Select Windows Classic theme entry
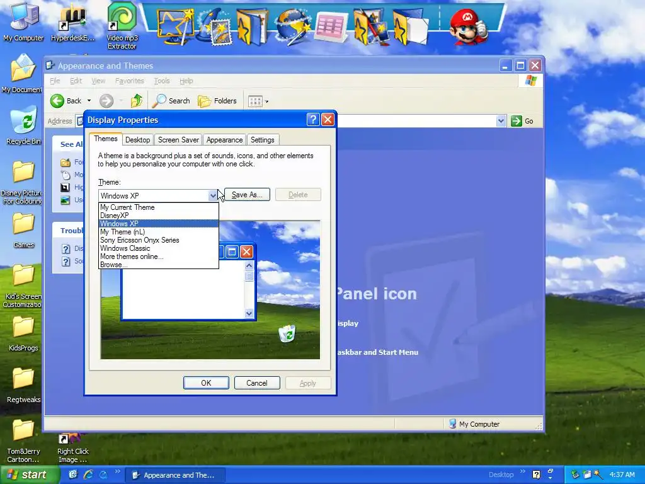The width and height of the screenshot is (645, 484). [x=158, y=248]
